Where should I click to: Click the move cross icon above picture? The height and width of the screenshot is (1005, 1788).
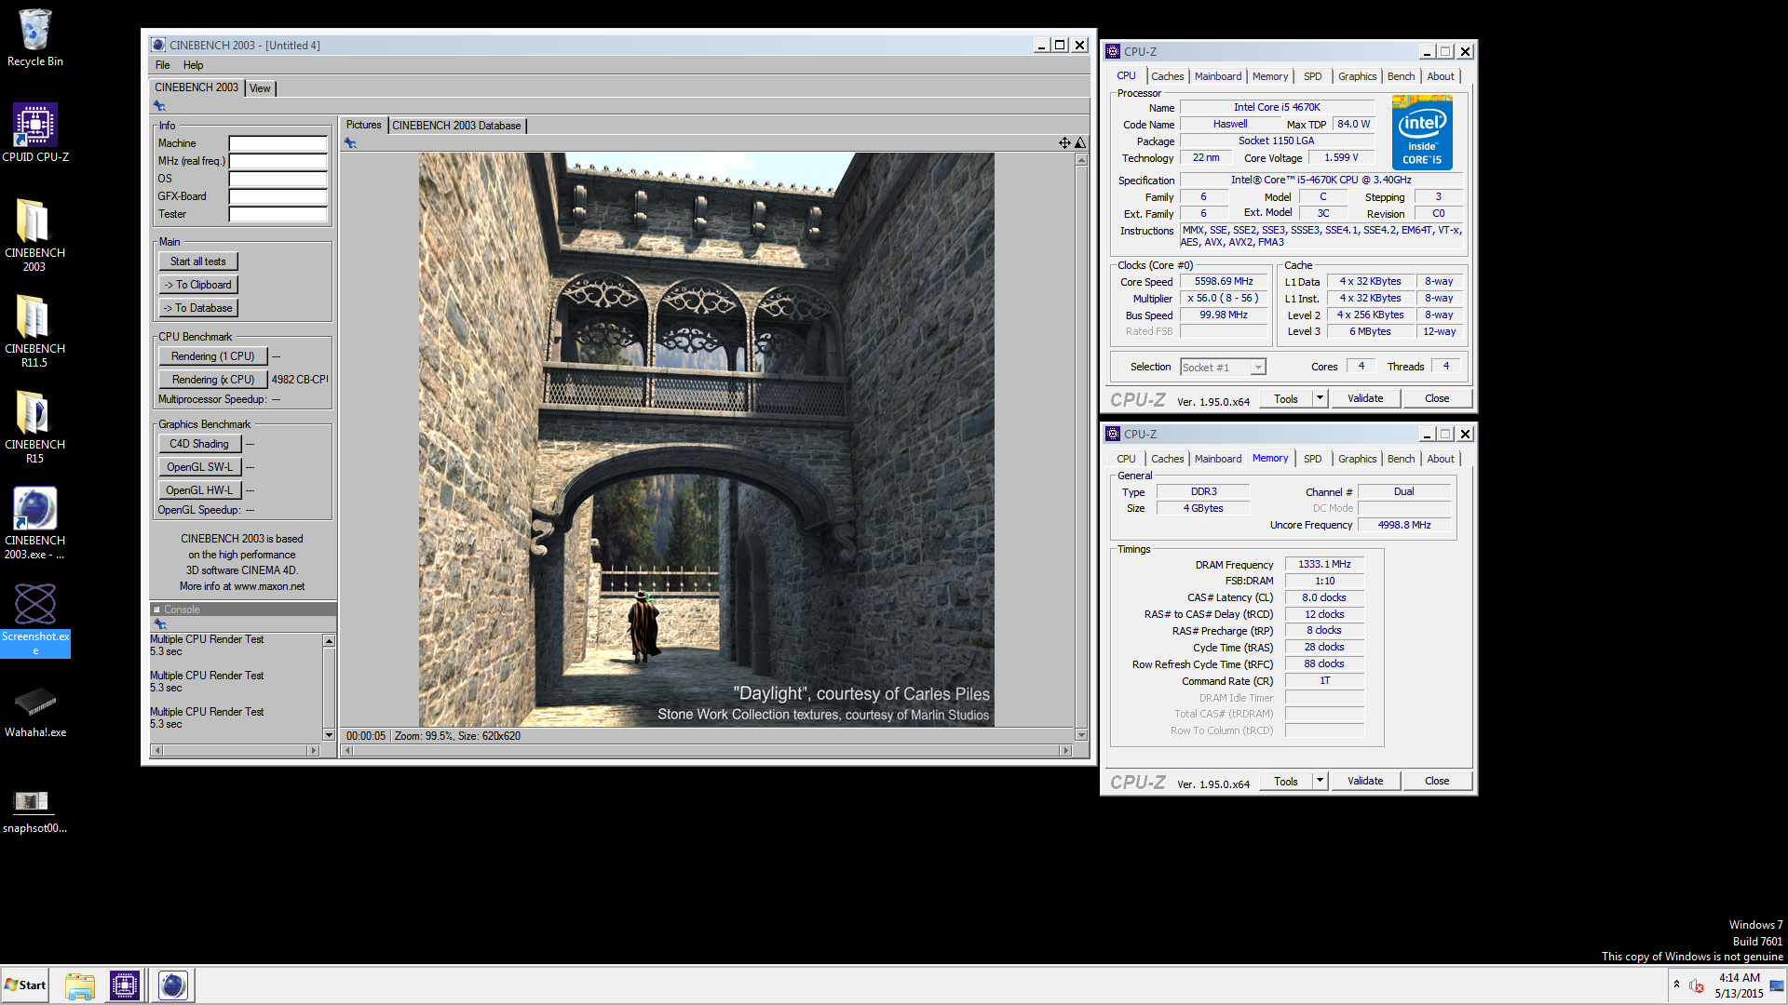[x=1063, y=142]
